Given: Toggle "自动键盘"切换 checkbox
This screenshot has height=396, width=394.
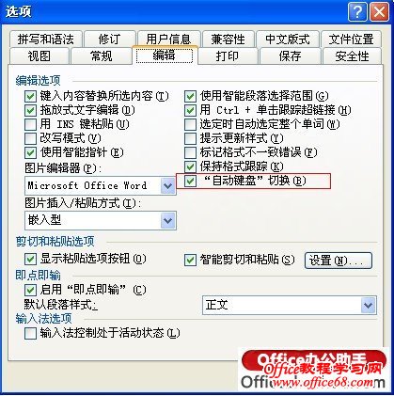Looking at the screenshot, I should coord(190,181).
